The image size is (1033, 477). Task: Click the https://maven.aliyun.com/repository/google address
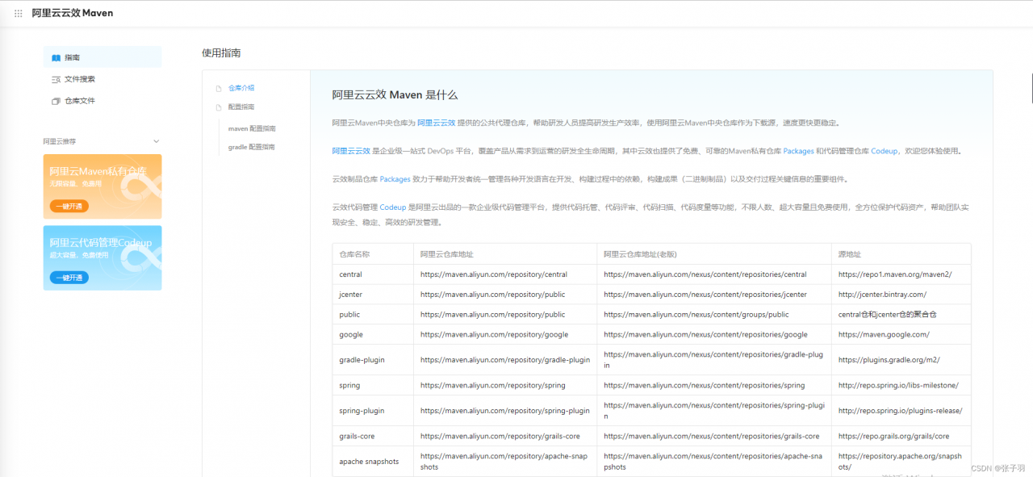[494, 334]
